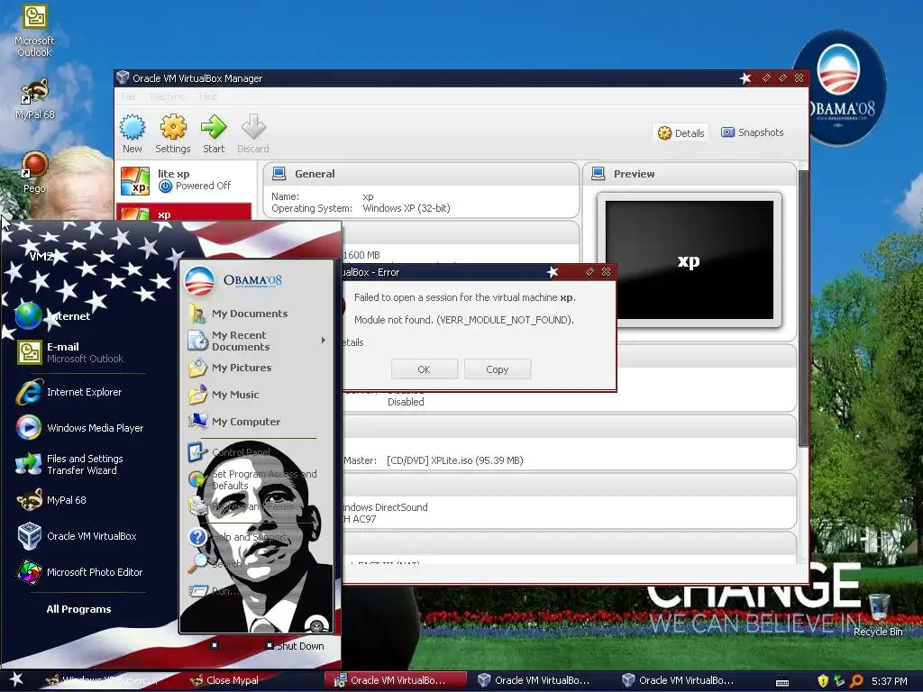Click the security shield tray icon
The width and height of the screenshot is (923, 692).
click(x=823, y=681)
